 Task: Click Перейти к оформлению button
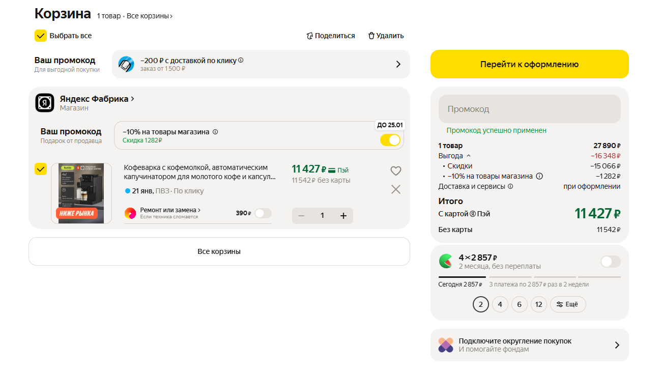(x=529, y=64)
